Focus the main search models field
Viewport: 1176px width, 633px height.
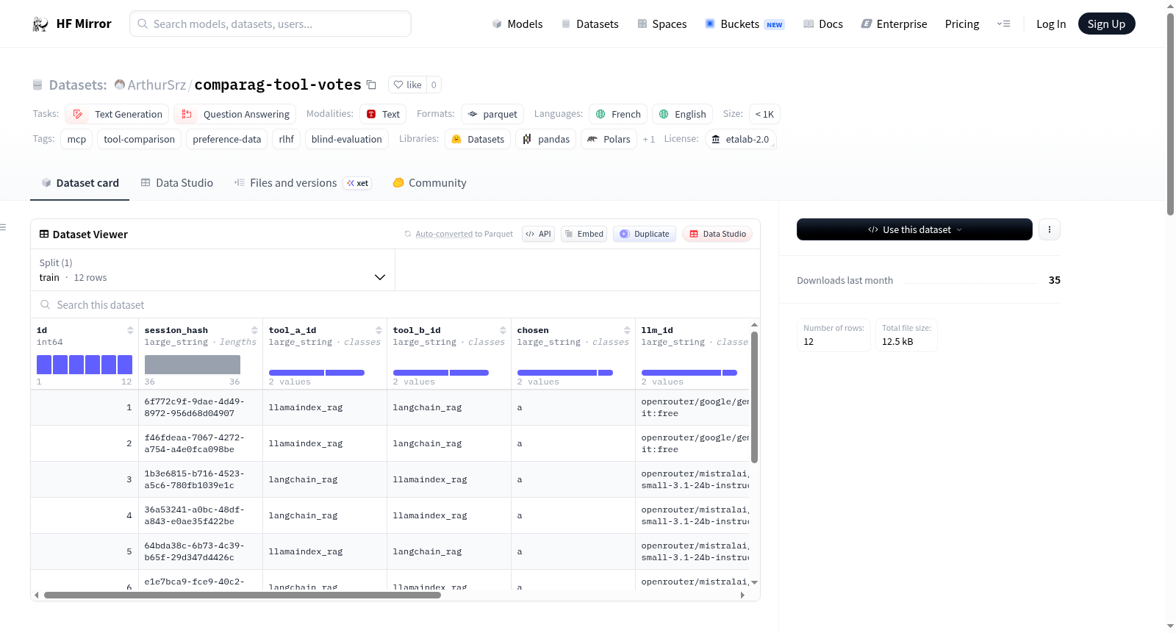270,24
